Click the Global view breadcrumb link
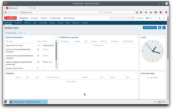Viewport: 172px width, 109px height. click(x=22, y=33)
